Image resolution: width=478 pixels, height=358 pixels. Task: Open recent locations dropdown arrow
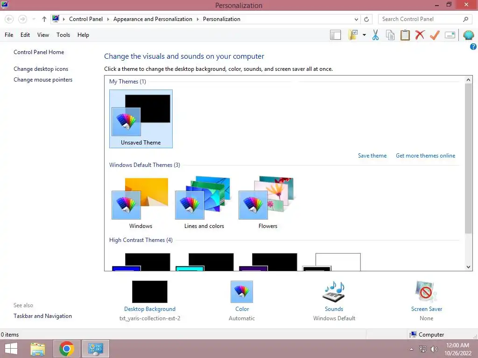pos(34,19)
